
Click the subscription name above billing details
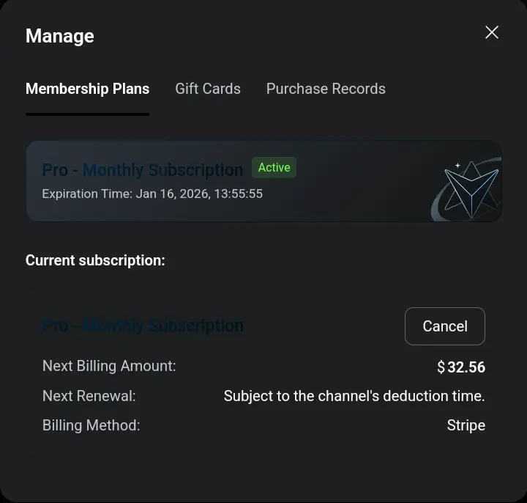[x=143, y=326]
